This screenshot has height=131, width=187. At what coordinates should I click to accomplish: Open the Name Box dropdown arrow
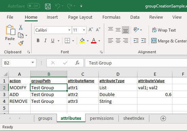33,62
